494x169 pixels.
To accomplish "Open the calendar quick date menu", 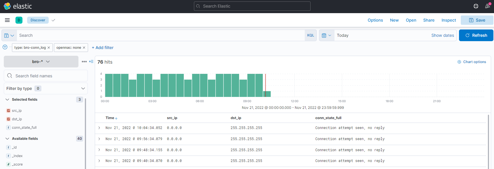I will tap(326, 35).
